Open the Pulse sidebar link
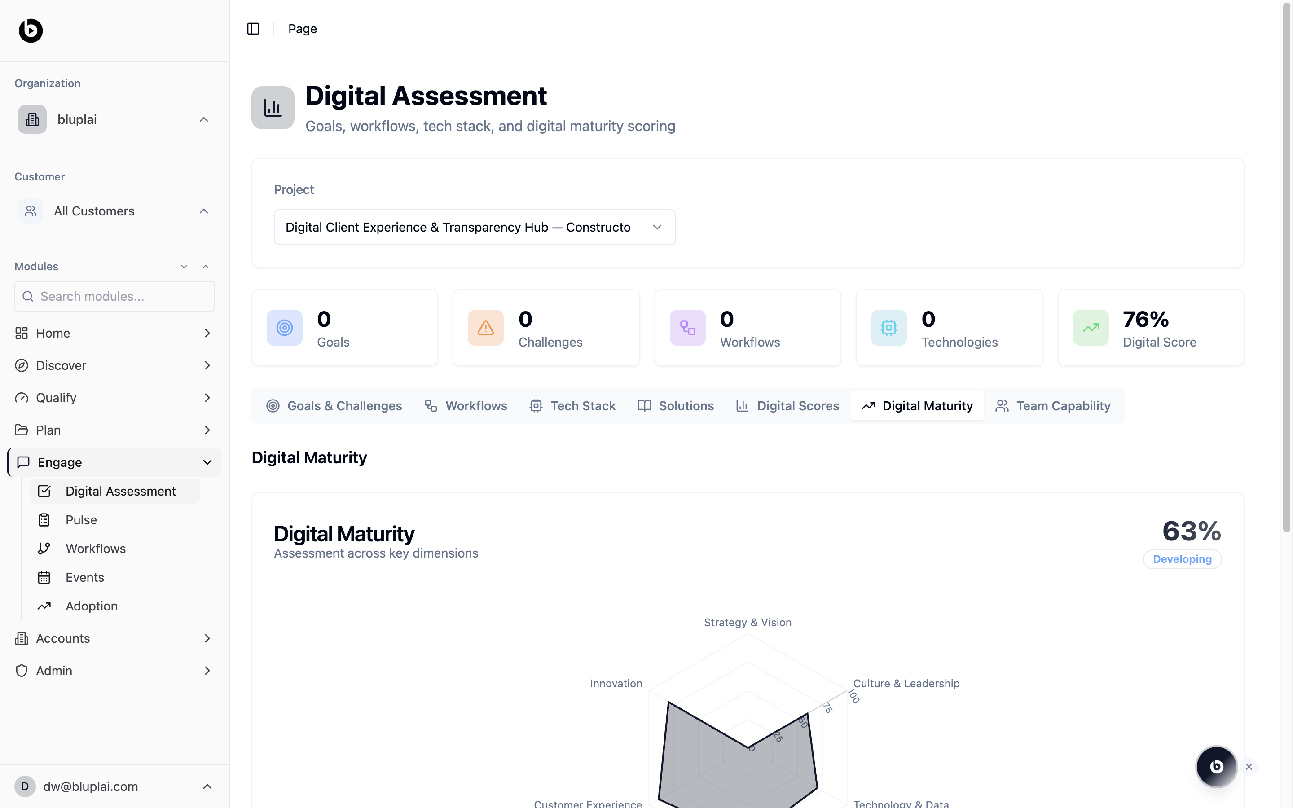Viewport: 1293px width, 808px height. pyautogui.click(x=81, y=520)
